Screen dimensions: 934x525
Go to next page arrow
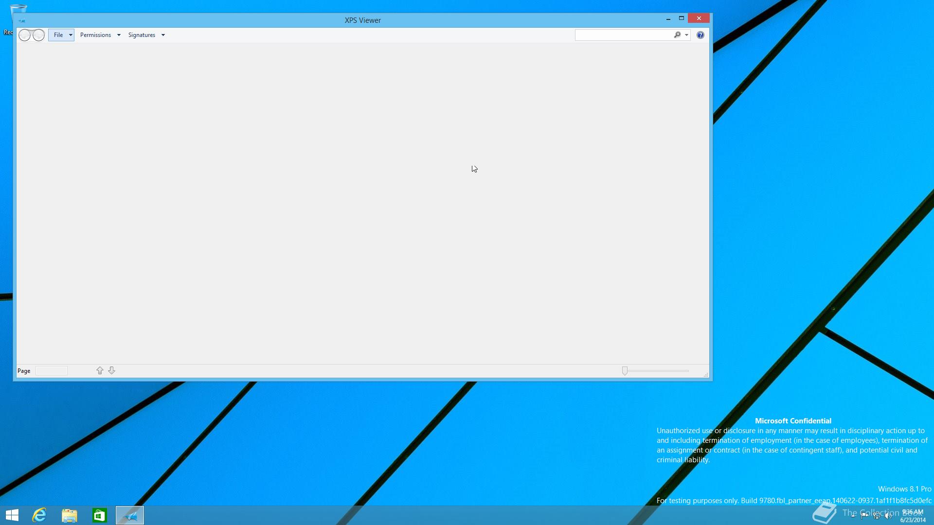click(x=112, y=370)
